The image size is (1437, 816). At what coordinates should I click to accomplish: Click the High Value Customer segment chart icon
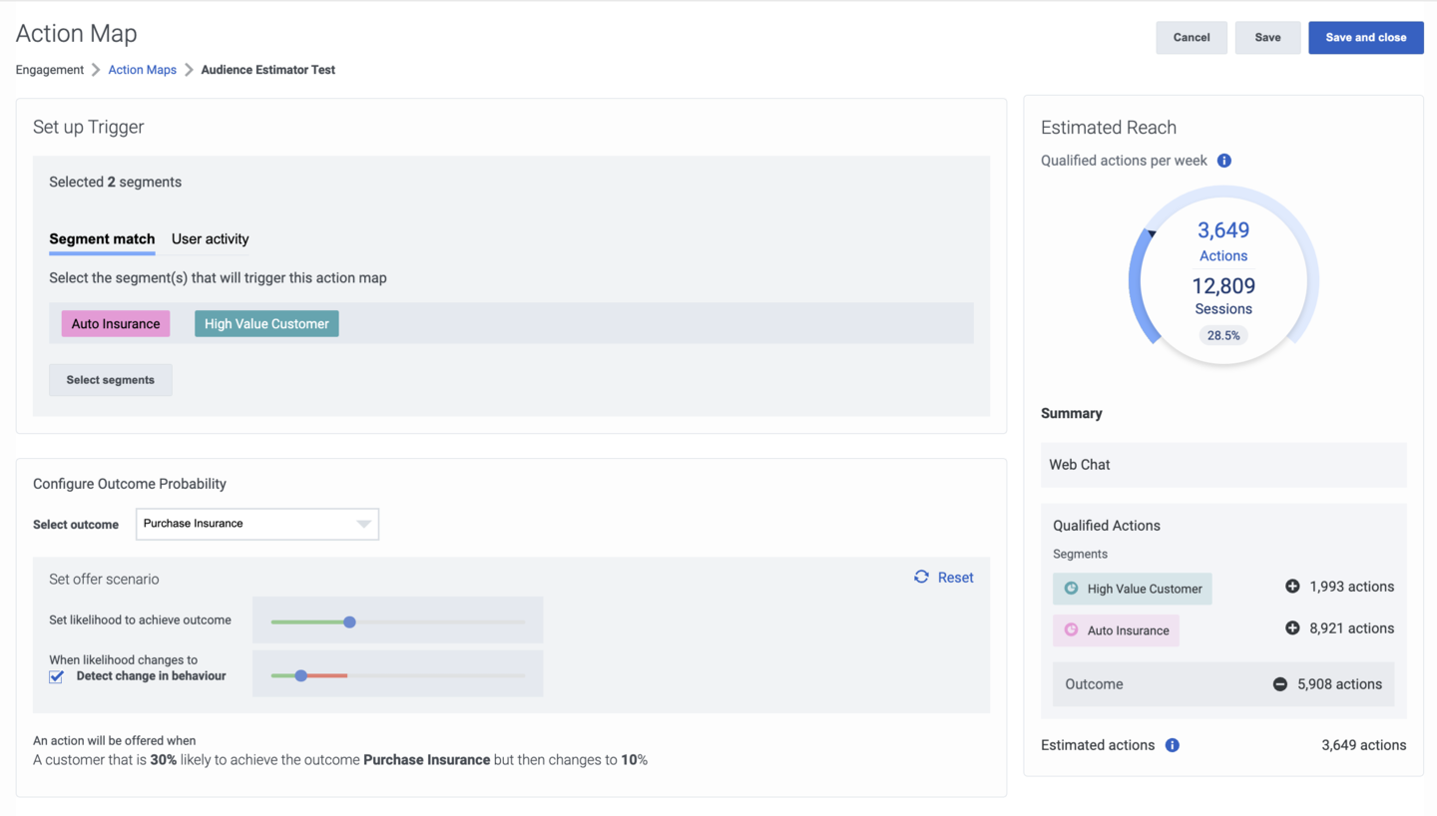pos(1071,589)
